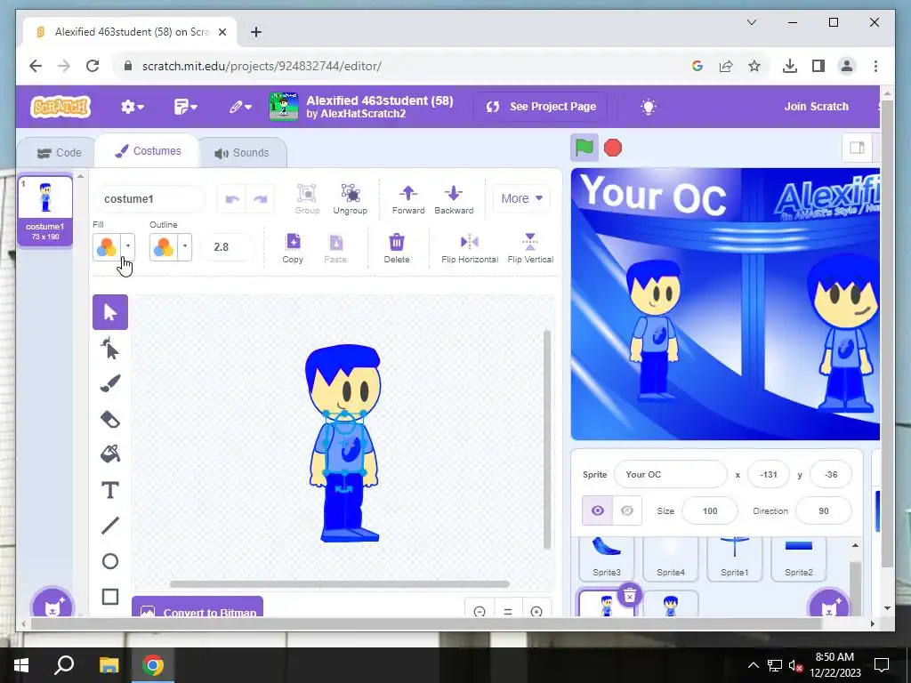Open the Settings gear menu
Image resolution: width=911 pixels, height=683 pixels.
tap(132, 107)
